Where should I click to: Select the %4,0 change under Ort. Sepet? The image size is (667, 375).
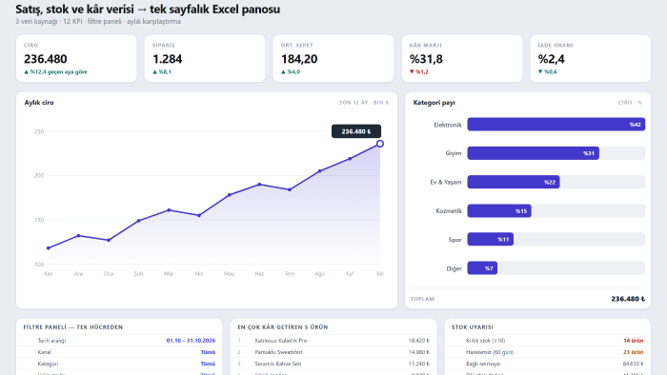click(x=291, y=71)
